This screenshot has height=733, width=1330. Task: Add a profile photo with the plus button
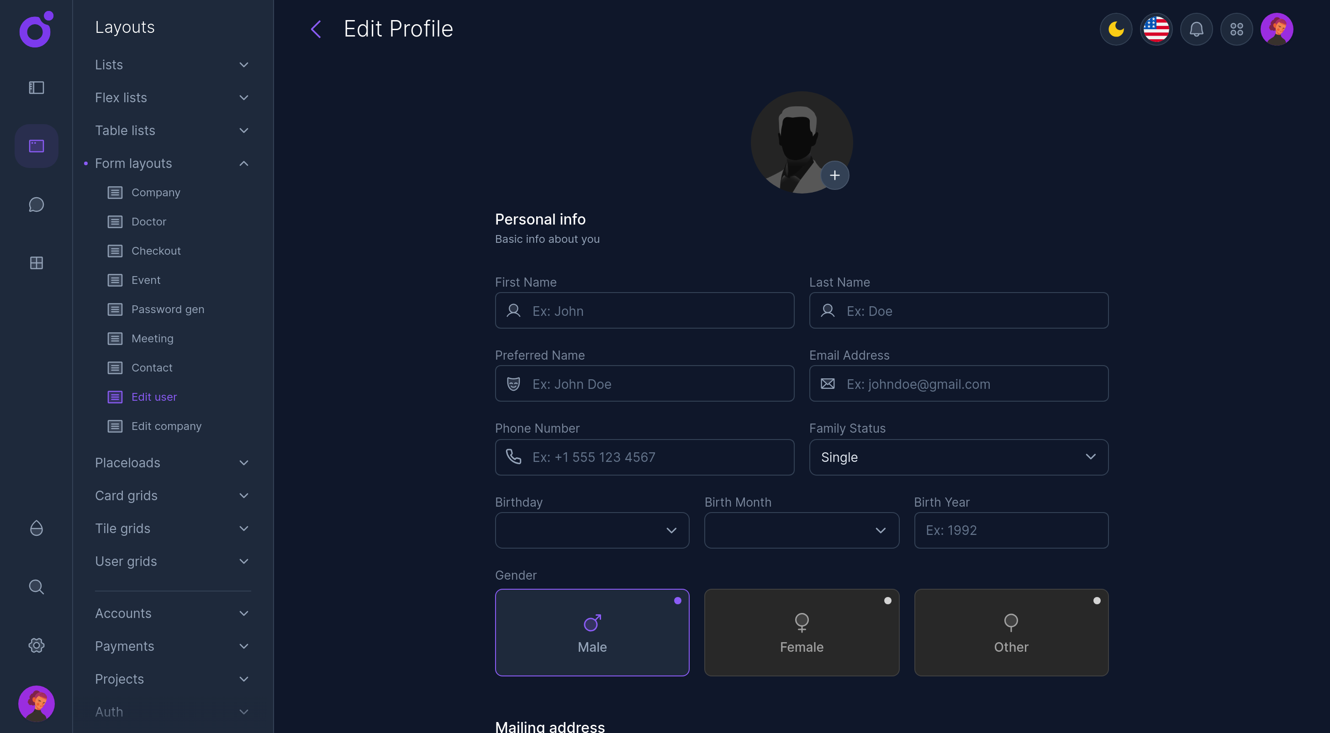click(x=835, y=175)
